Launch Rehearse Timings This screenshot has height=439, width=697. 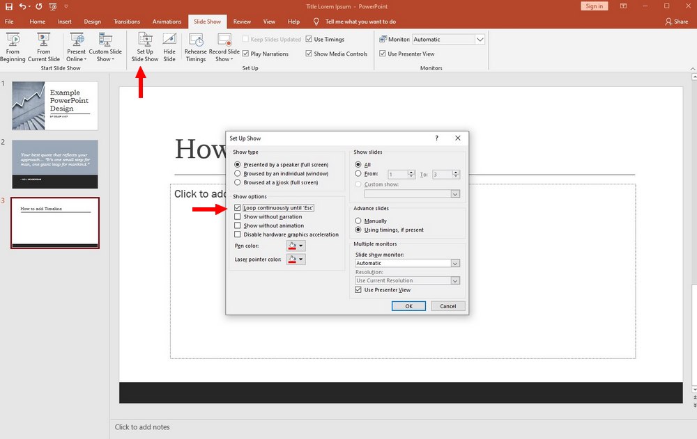pyautogui.click(x=196, y=47)
